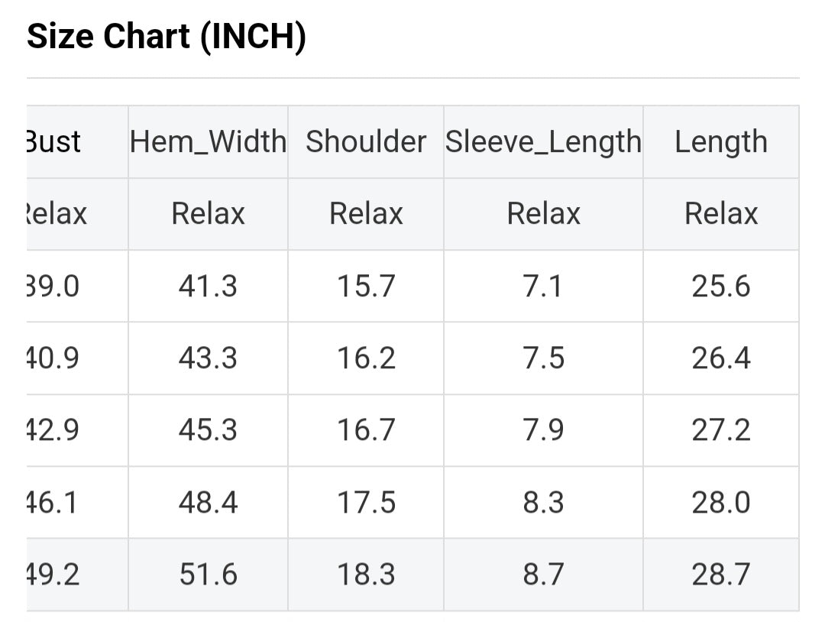Select the Sleeve_Length value 7.9

click(x=543, y=430)
